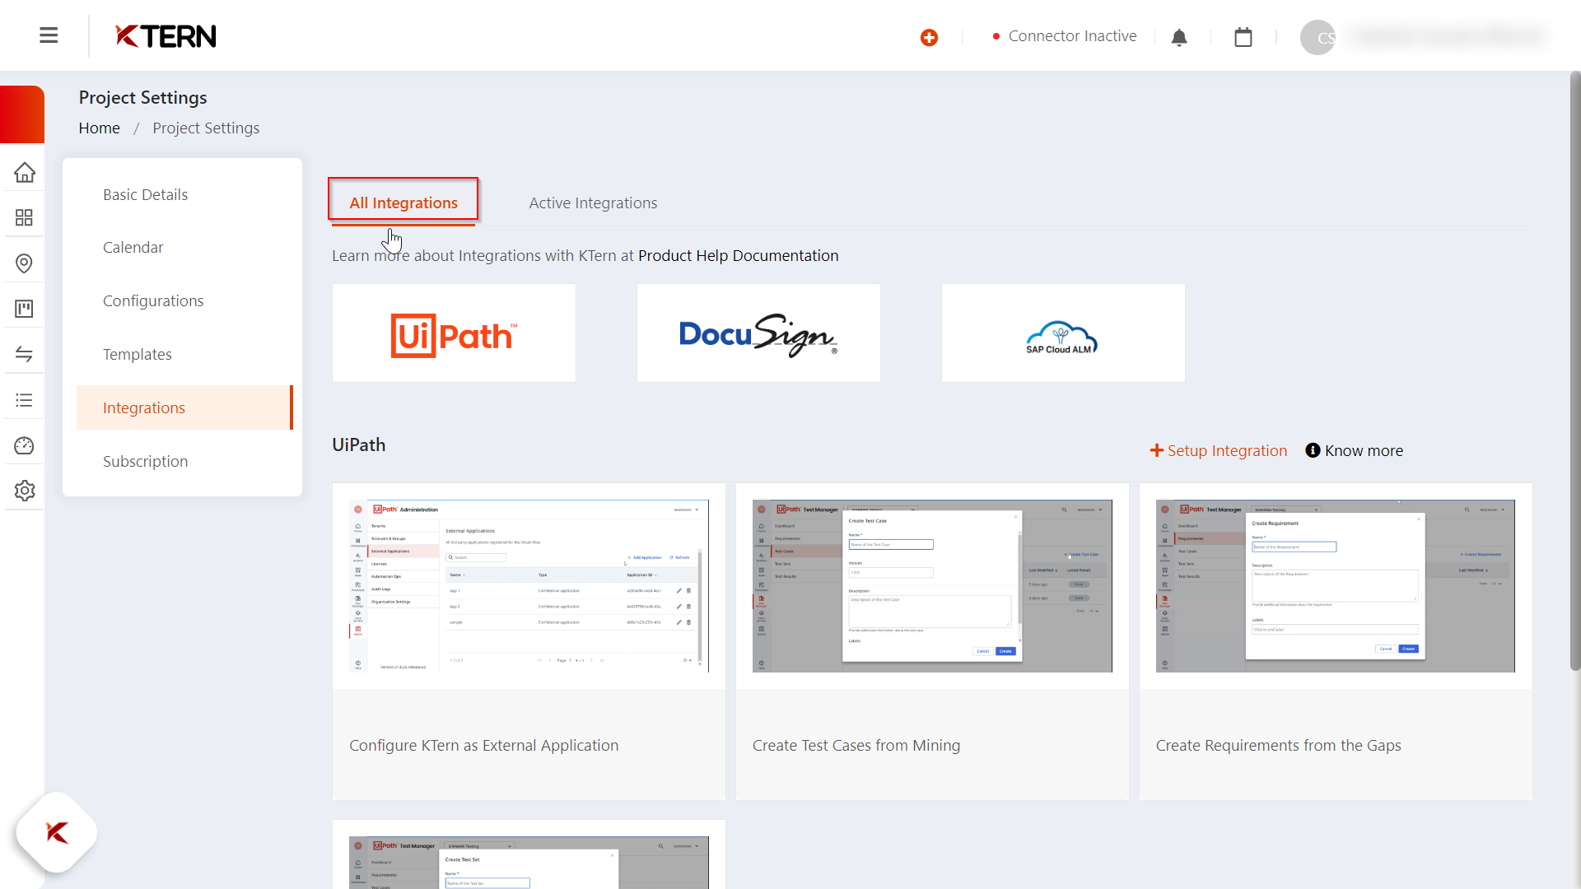Select Integrations in settings menu

(184, 407)
